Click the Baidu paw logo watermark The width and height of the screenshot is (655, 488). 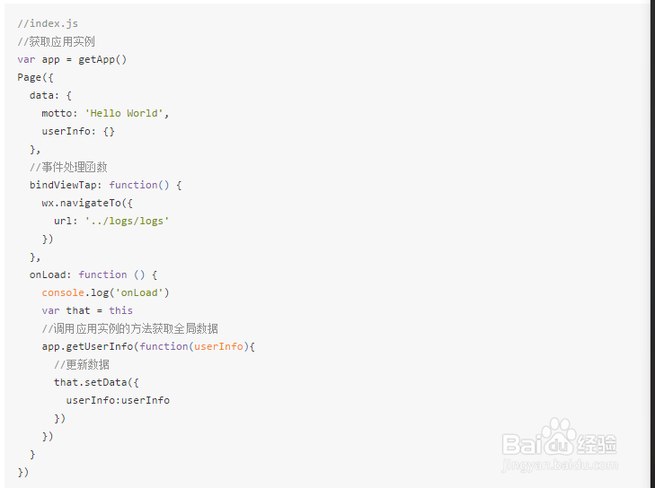click(x=560, y=434)
